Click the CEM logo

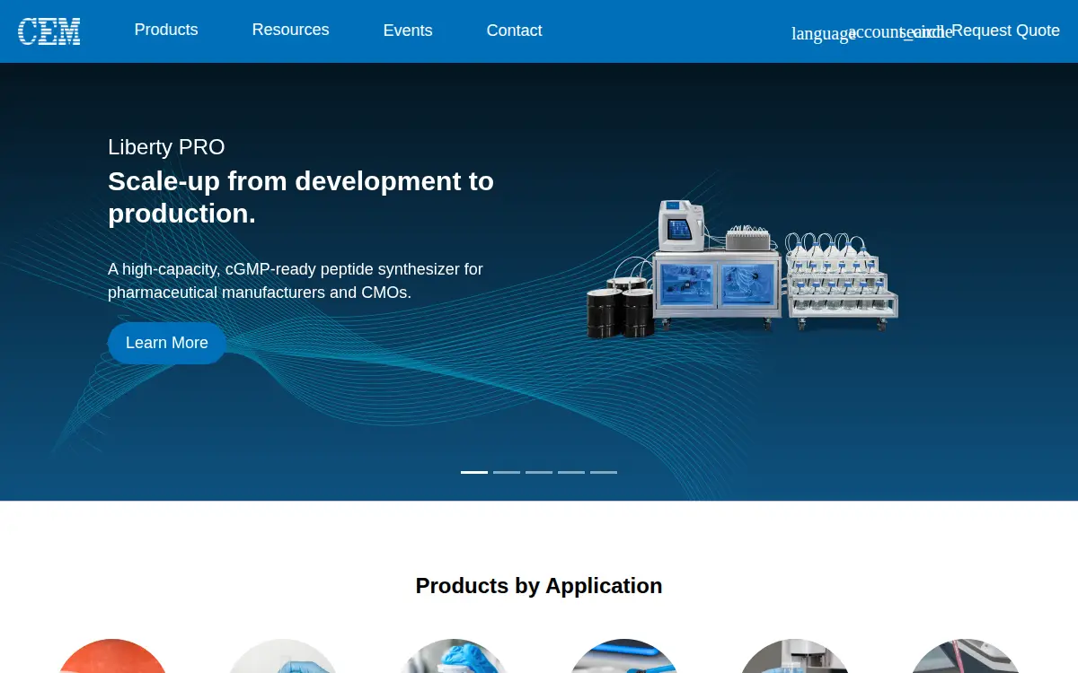(49, 31)
